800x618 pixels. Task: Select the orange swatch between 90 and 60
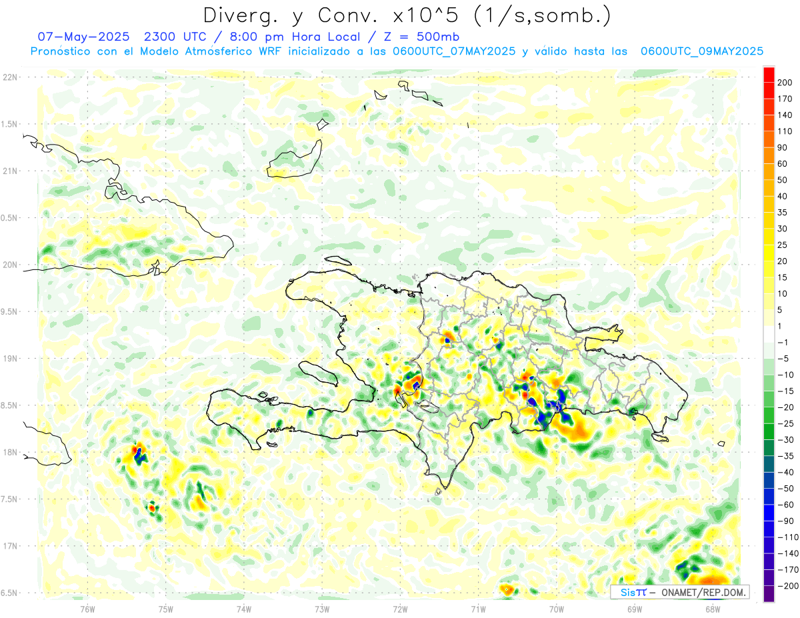769,155
